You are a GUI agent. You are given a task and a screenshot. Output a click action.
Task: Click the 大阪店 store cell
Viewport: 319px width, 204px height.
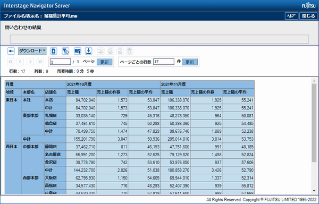[x=55, y=178]
